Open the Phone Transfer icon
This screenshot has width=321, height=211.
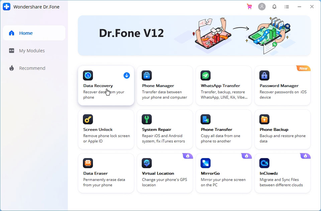click(206, 119)
